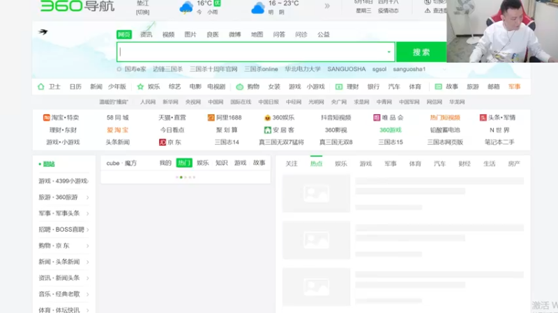Viewport: 558px width, 313px height.
Task: Open the 爱淘宝 orange link
Action: pyautogui.click(x=117, y=130)
